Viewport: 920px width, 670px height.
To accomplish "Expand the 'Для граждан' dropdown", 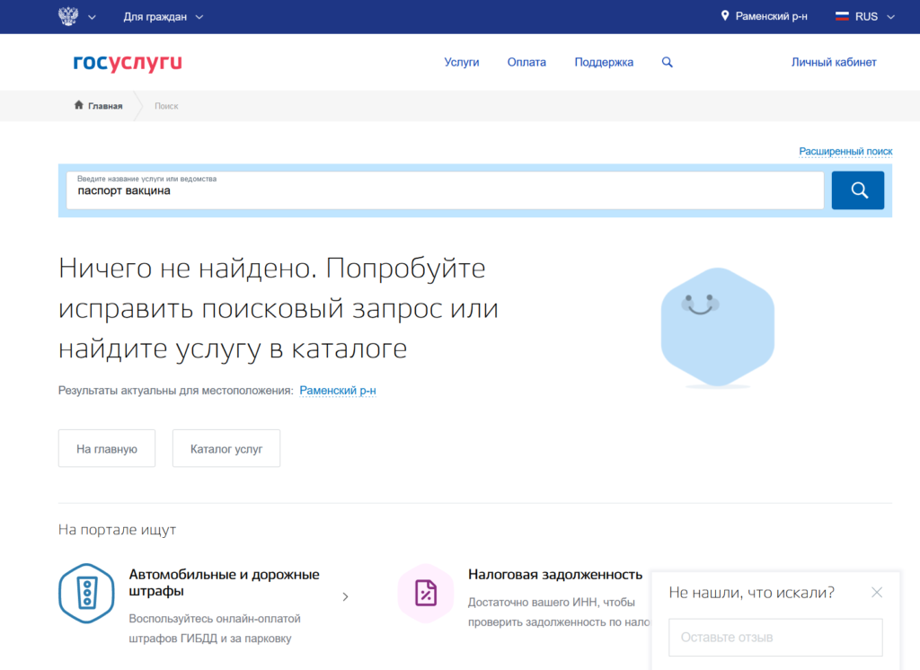I will (x=163, y=16).
